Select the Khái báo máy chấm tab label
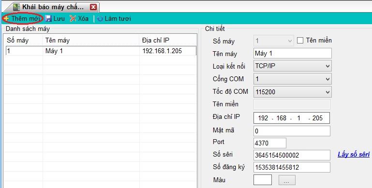The image size is (372, 188). pos(53,7)
